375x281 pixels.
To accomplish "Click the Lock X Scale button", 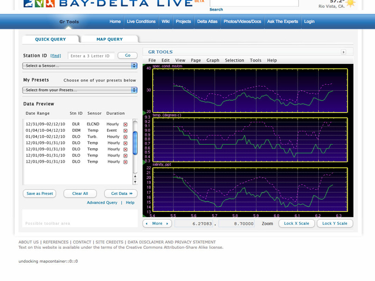I will (296, 224).
